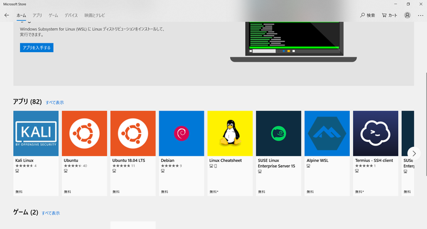Click the Kali Linux star rating
427x229 pixels.
coord(26,166)
